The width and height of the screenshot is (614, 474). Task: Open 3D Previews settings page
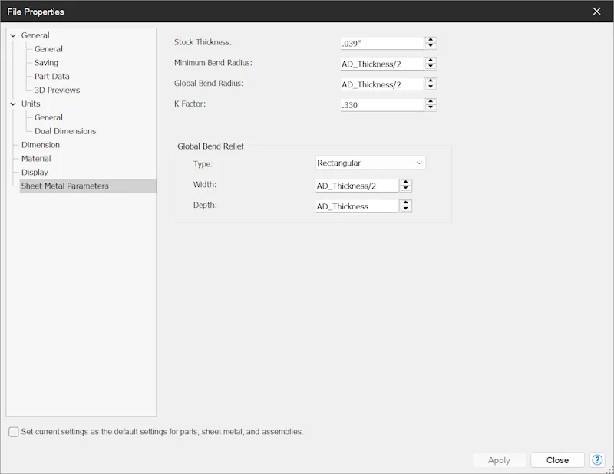tap(57, 90)
